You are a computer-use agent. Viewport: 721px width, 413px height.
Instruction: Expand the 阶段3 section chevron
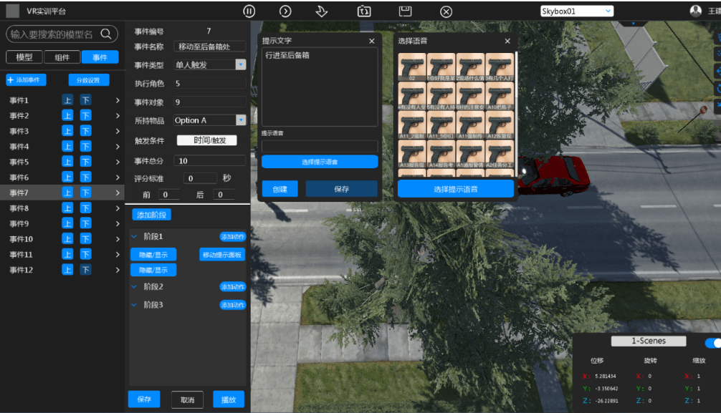point(134,305)
